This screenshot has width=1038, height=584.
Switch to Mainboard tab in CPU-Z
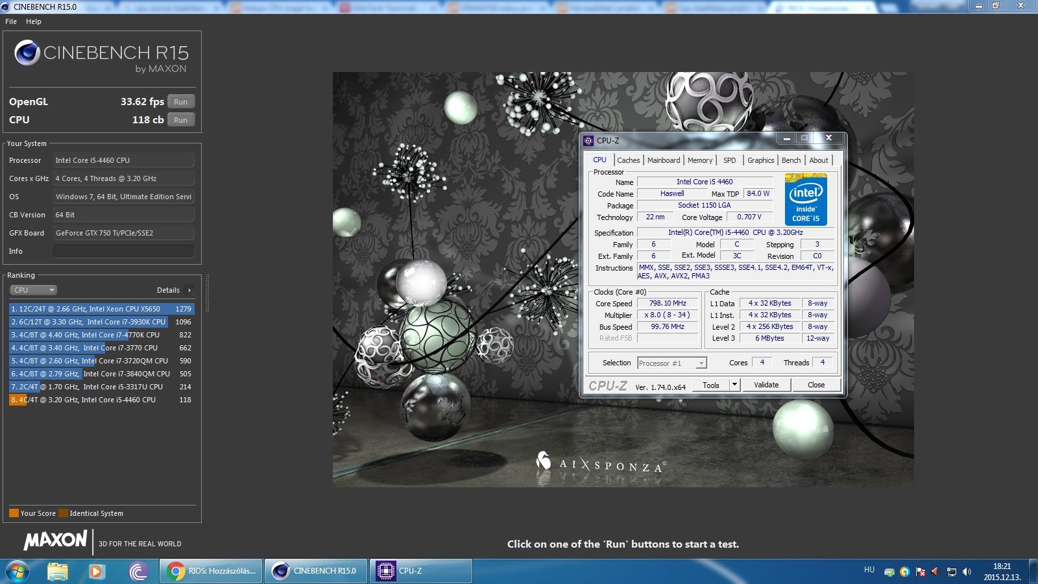664,160
